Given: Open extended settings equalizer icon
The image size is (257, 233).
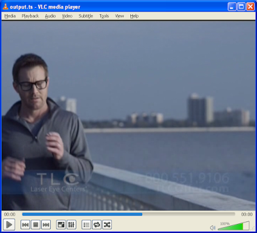Looking at the screenshot, I should [x=71, y=225].
